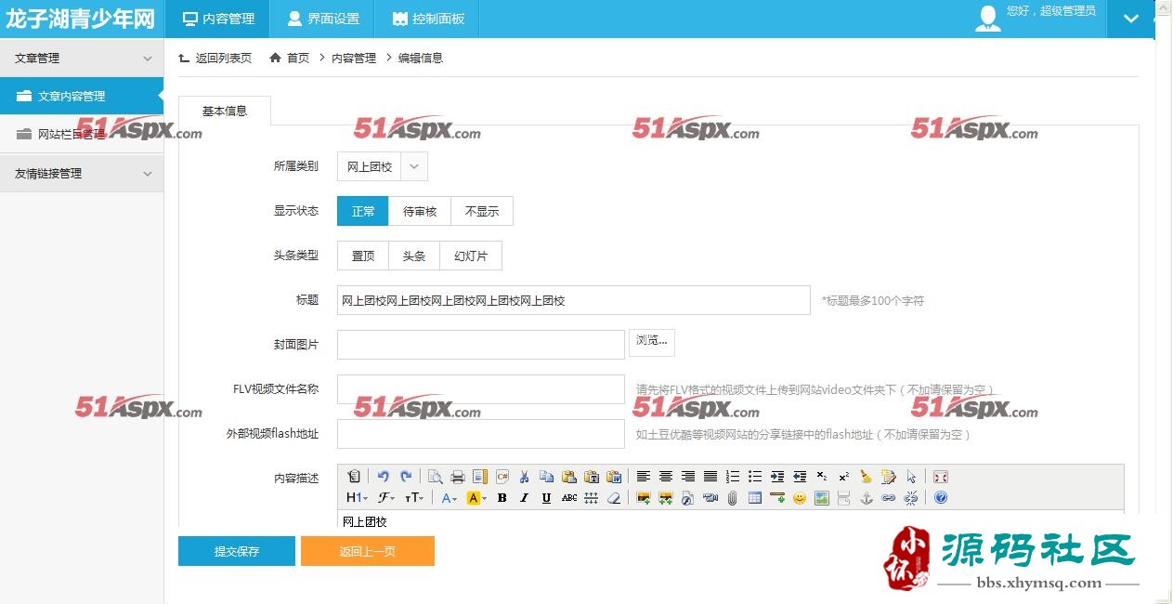Apply bold formatting in editor
1173x604 pixels.
click(x=502, y=498)
